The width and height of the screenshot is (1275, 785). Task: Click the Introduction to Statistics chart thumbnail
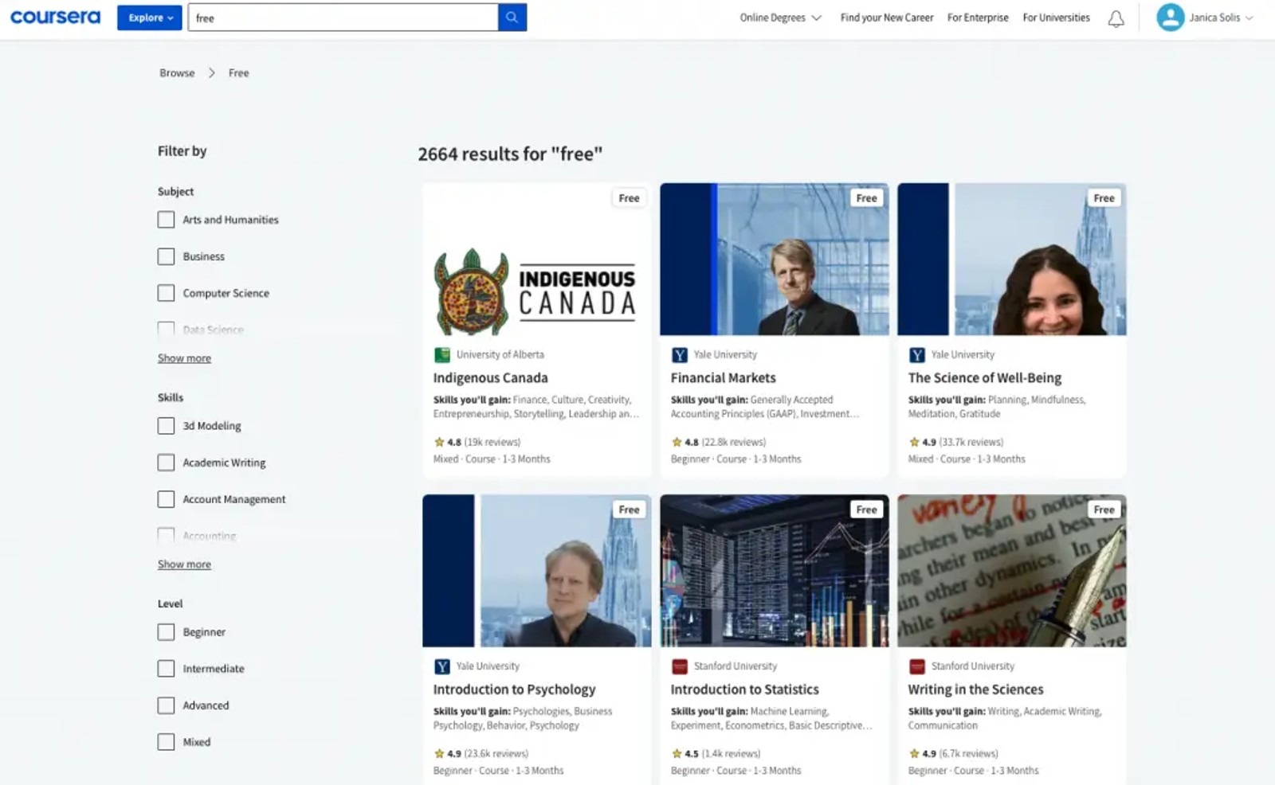[x=774, y=571]
